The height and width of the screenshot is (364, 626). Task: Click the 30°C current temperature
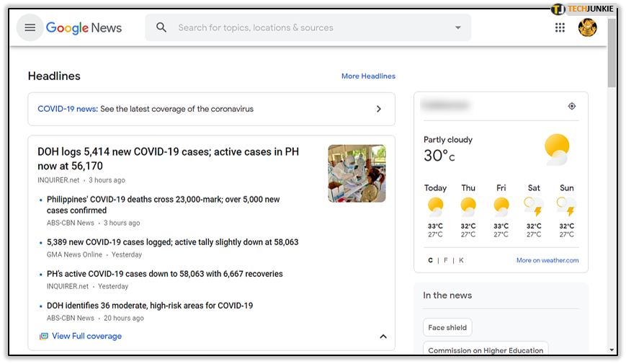click(439, 156)
